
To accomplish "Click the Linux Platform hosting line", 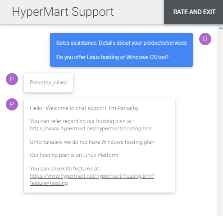I will click(x=74, y=155).
